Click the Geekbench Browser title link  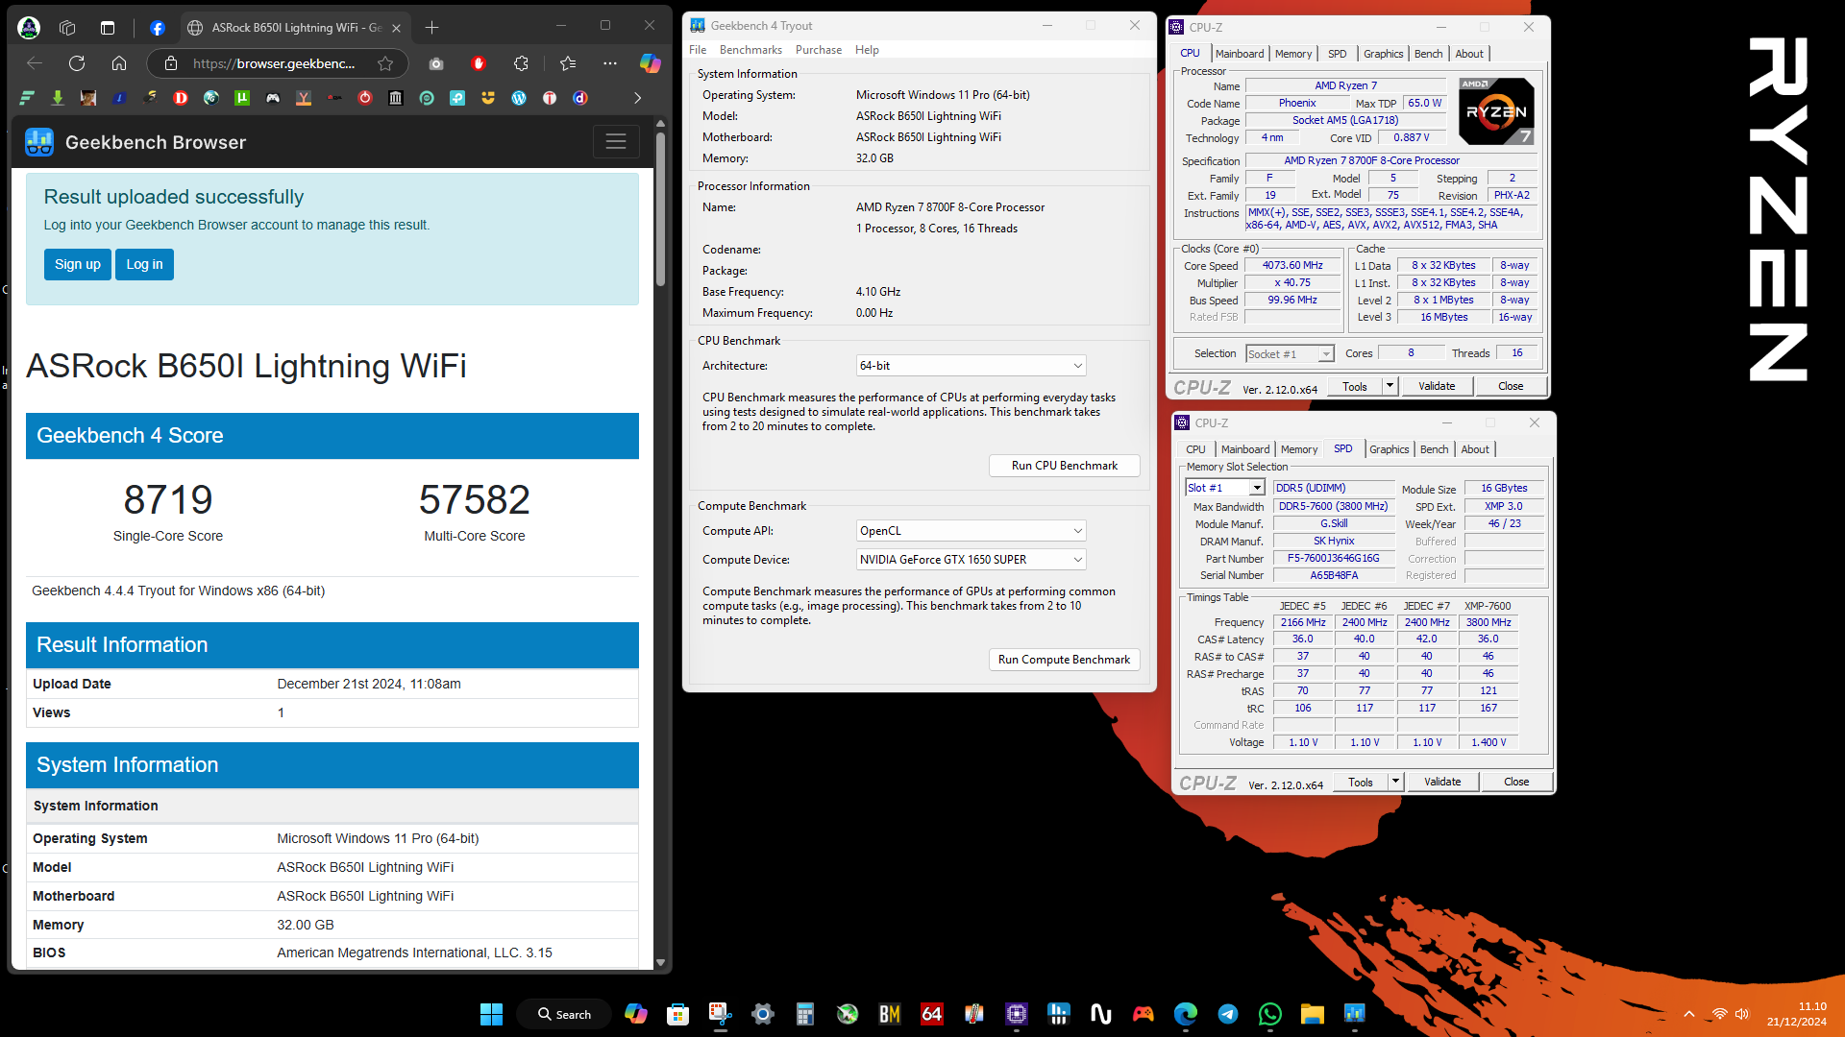coord(156,142)
